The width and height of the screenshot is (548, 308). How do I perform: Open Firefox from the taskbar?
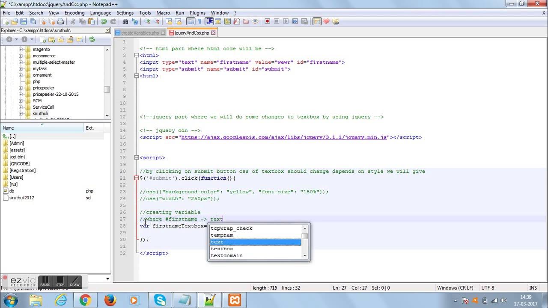click(110, 301)
